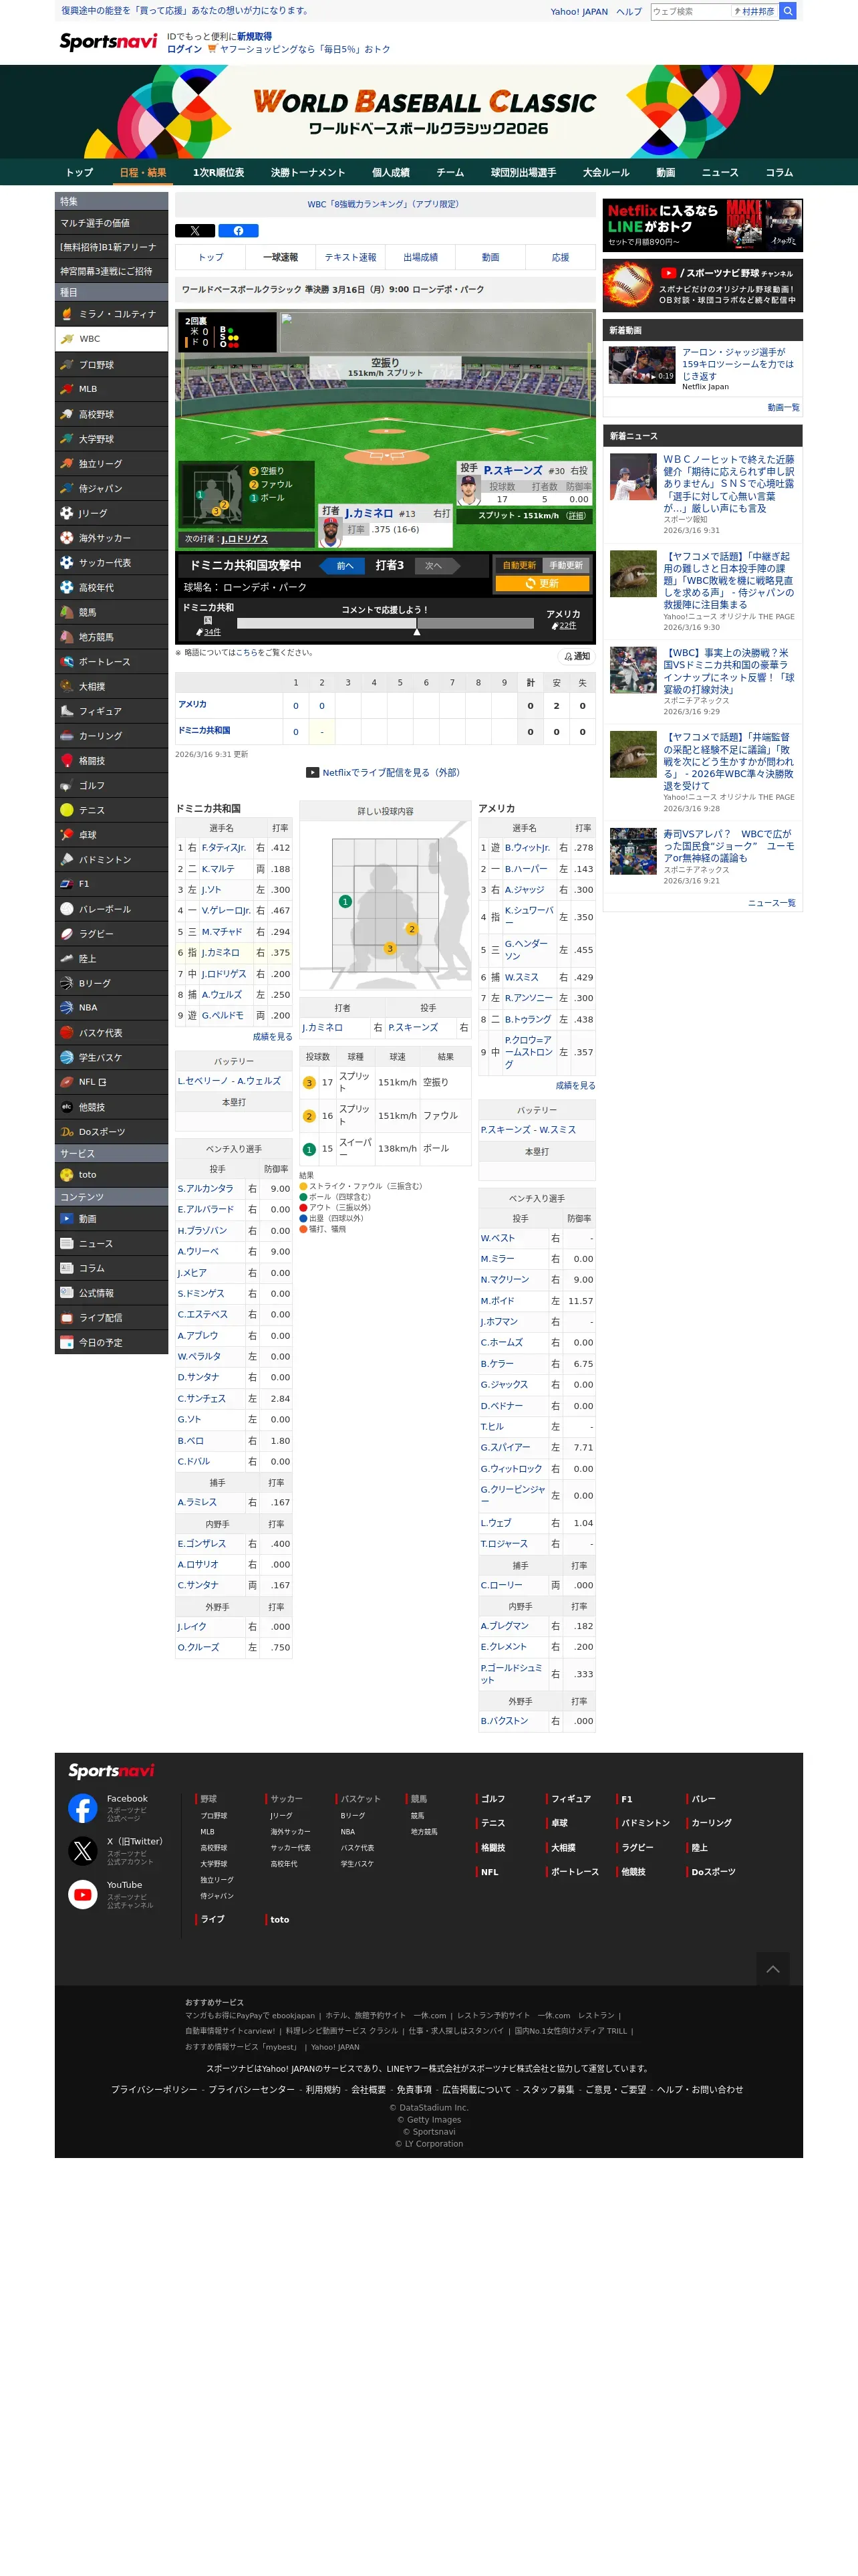Open 海外サッカー in the sidebar
Image resolution: width=858 pixels, height=2576 pixels.
click(x=111, y=538)
